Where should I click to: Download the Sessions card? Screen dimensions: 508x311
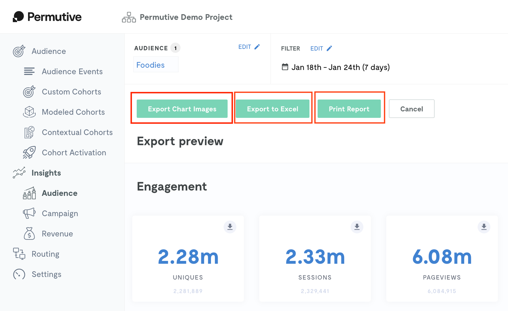point(357,227)
